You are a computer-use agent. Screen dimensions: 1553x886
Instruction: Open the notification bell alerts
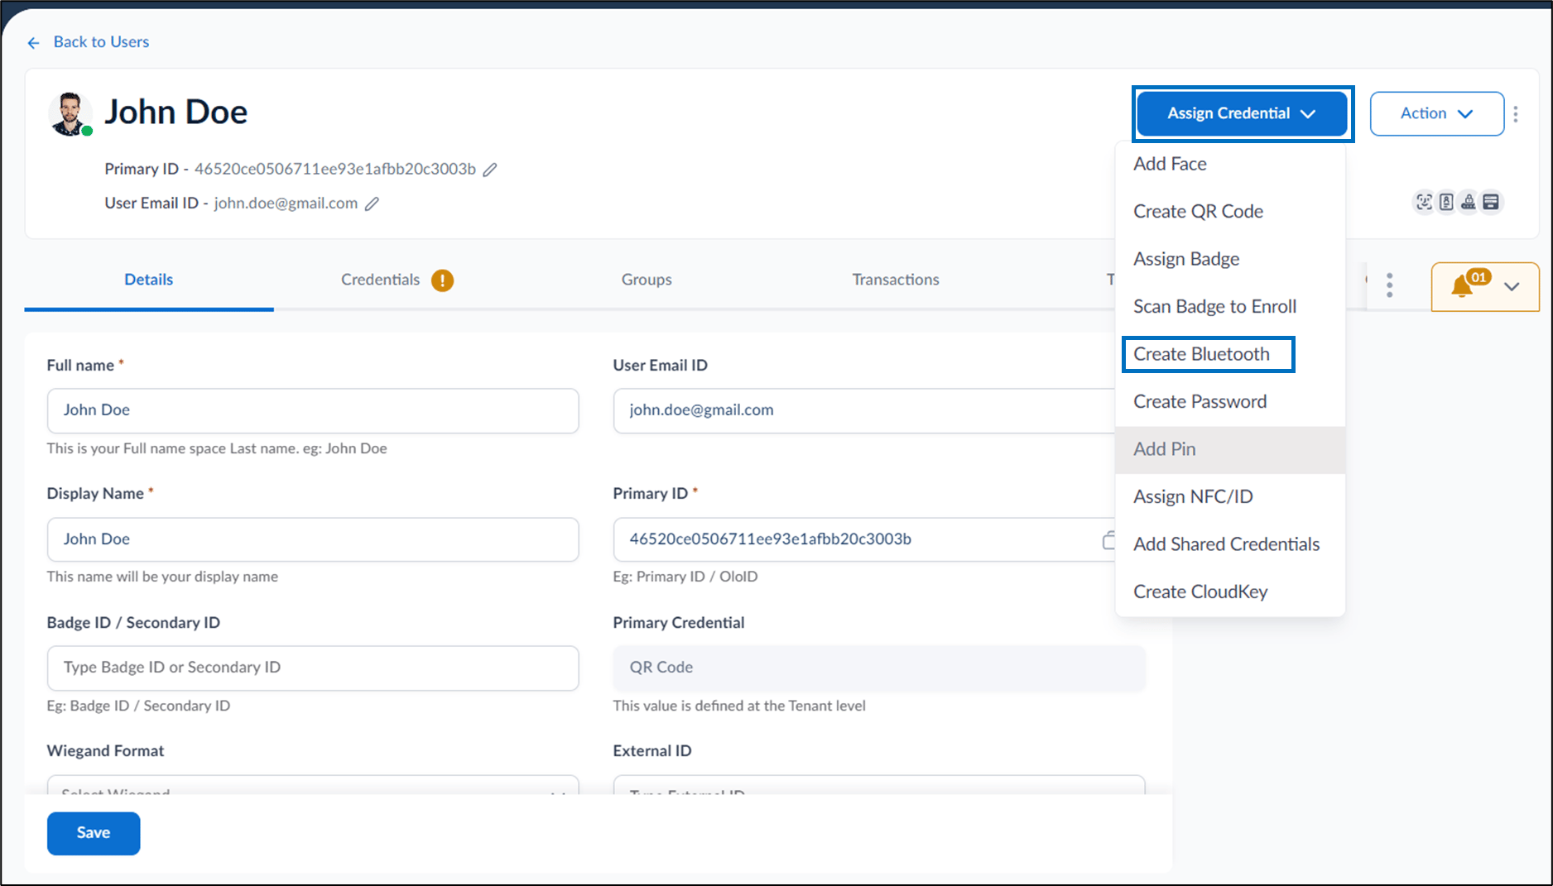point(1462,286)
